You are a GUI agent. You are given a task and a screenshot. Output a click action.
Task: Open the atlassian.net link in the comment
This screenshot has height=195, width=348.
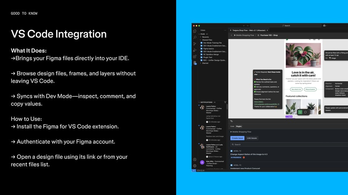point(267,103)
